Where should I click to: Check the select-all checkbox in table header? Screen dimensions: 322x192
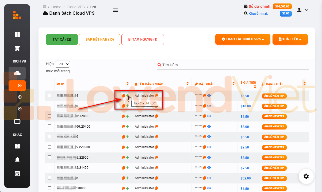point(49,84)
